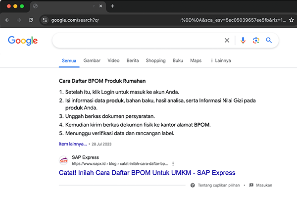The image size is (297, 198).
Task: Click the Google logo
Action: click(x=23, y=41)
